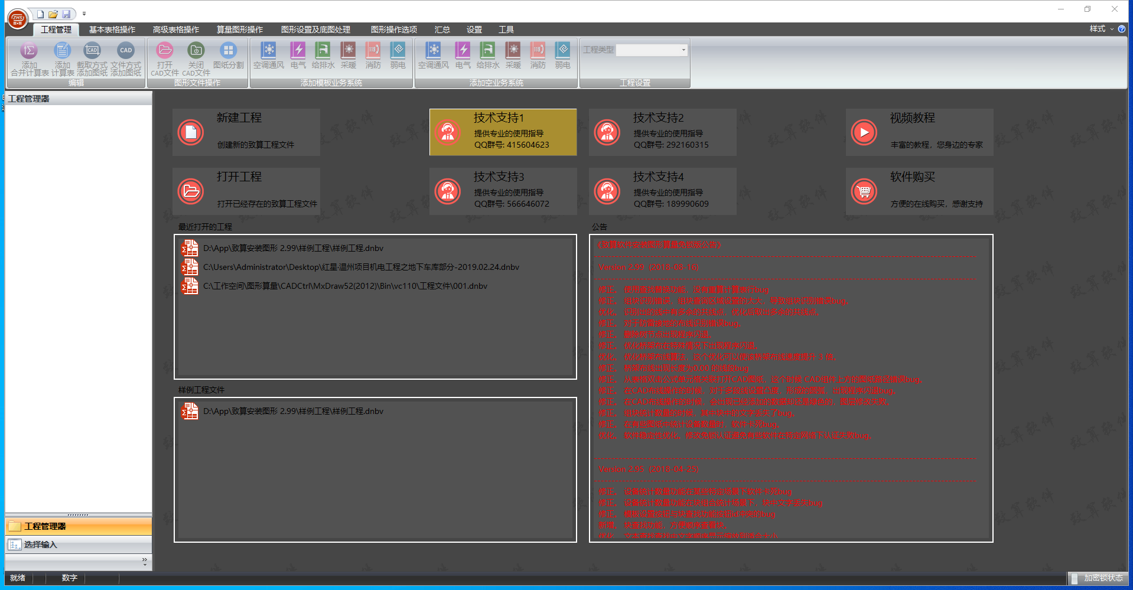The height and width of the screenshot is (590, 1133).
Task: Select 选择输入 in the navigation pane
Action: pyautogui.click(x=40, y=545)
